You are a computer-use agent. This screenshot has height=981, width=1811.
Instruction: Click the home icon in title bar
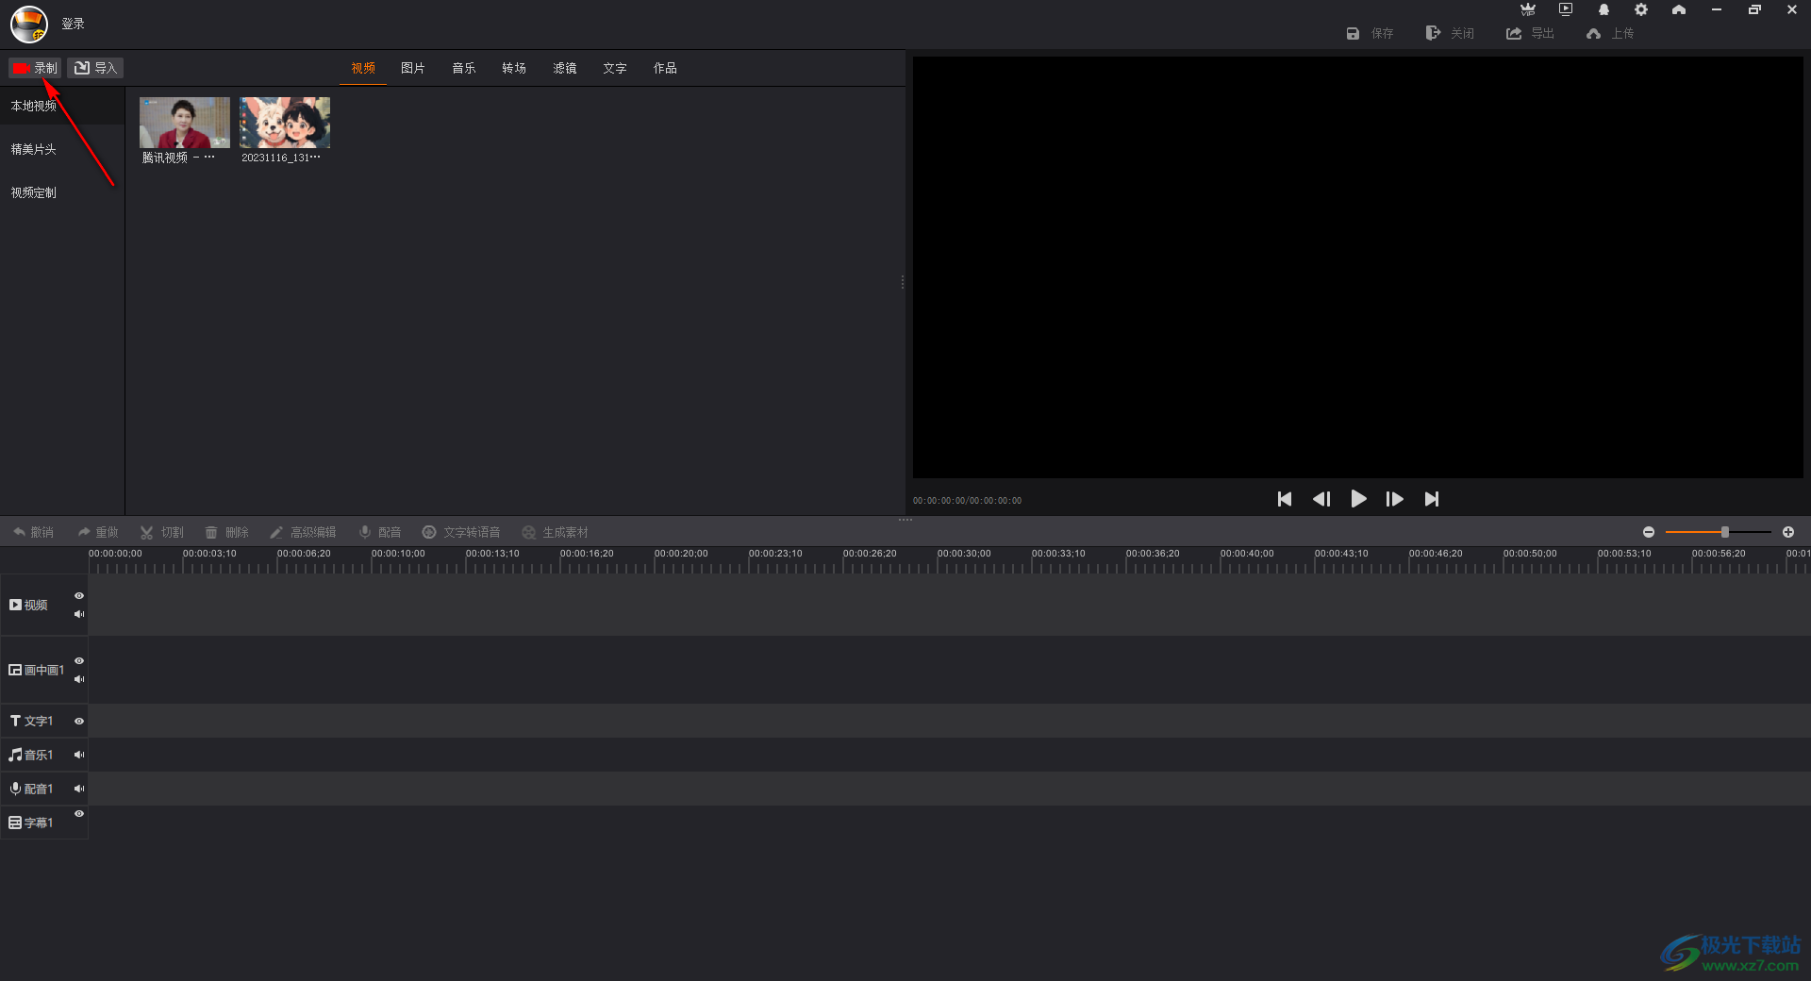click(1679, 9)
